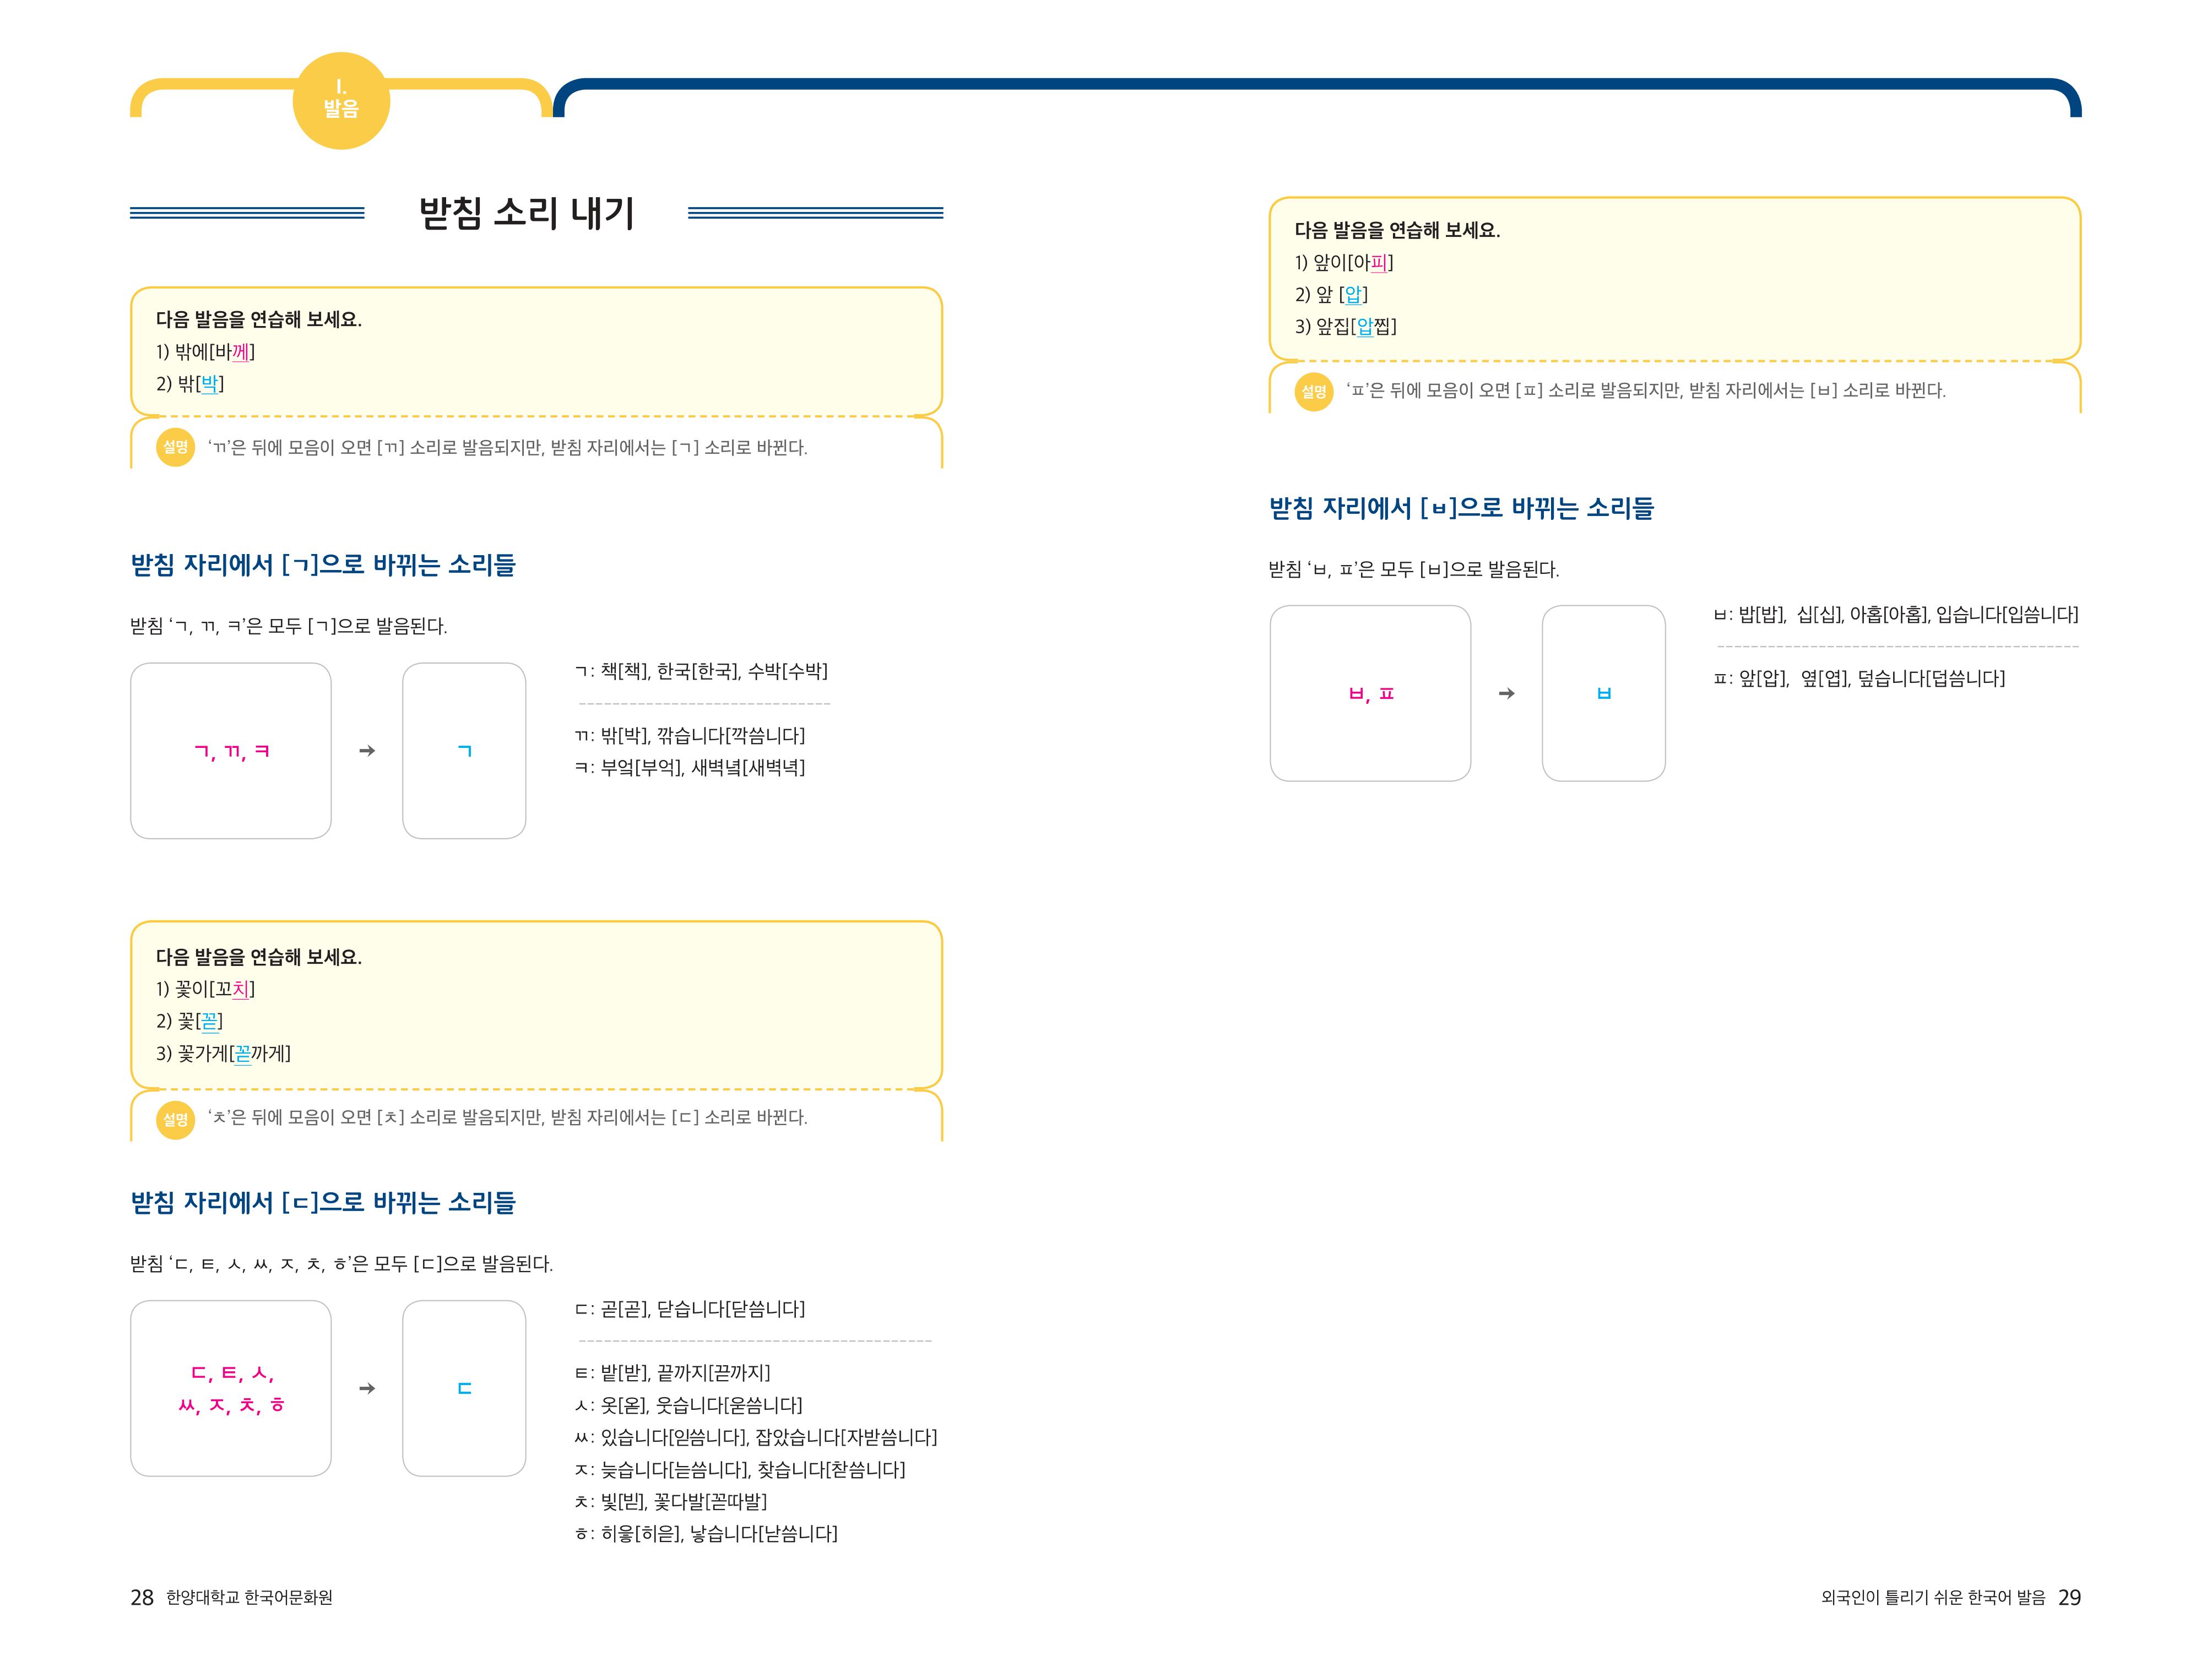Click the pink 'ㄱ, ㄲ, ㅋ' box
The height and width of the screenshot is (1672, 2212).
point(231,751)
